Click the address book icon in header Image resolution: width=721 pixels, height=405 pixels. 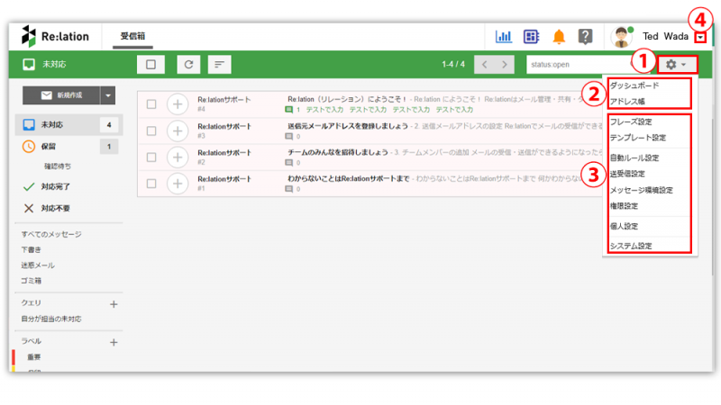531,37
